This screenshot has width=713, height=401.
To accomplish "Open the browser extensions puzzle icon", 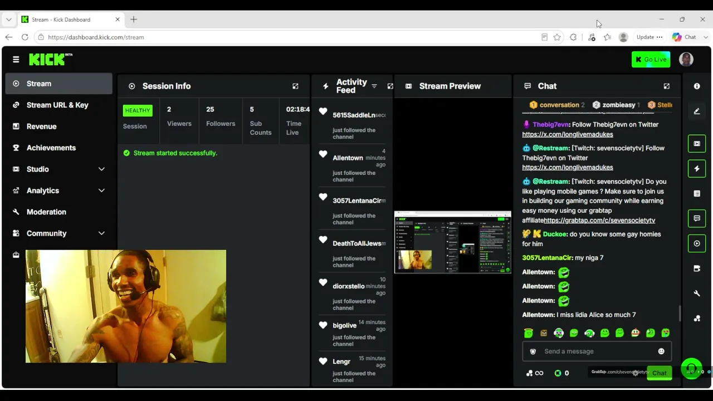I will (573, 37).
